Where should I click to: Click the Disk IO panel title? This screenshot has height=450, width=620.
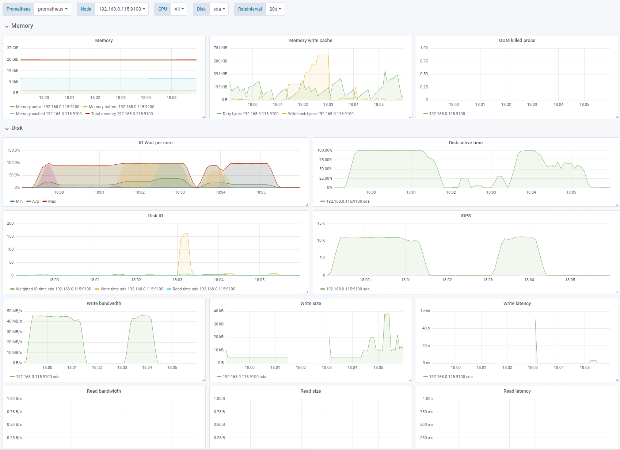click(156, 216)
